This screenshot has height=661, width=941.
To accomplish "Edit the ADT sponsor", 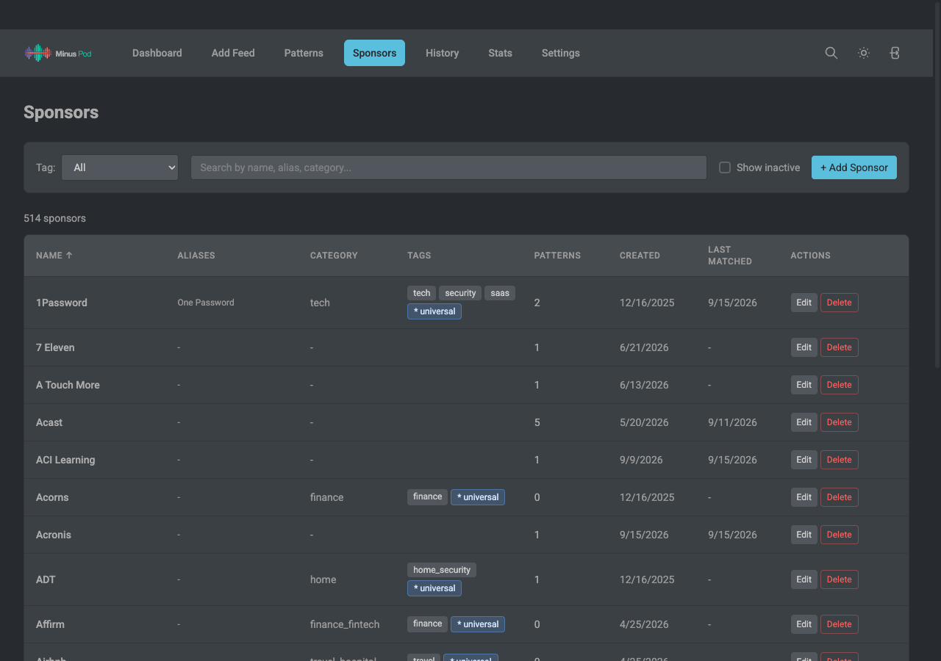I will [804, 579].
